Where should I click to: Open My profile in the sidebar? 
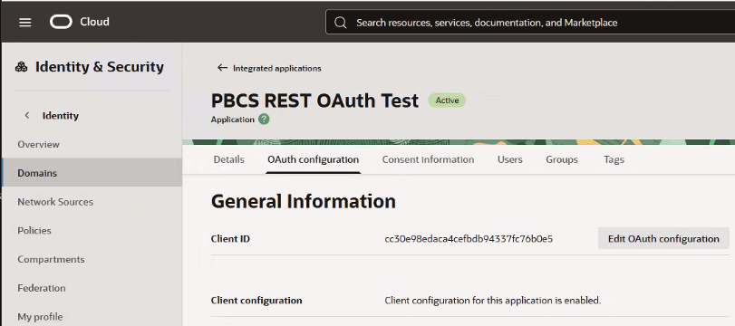point(40,317)
